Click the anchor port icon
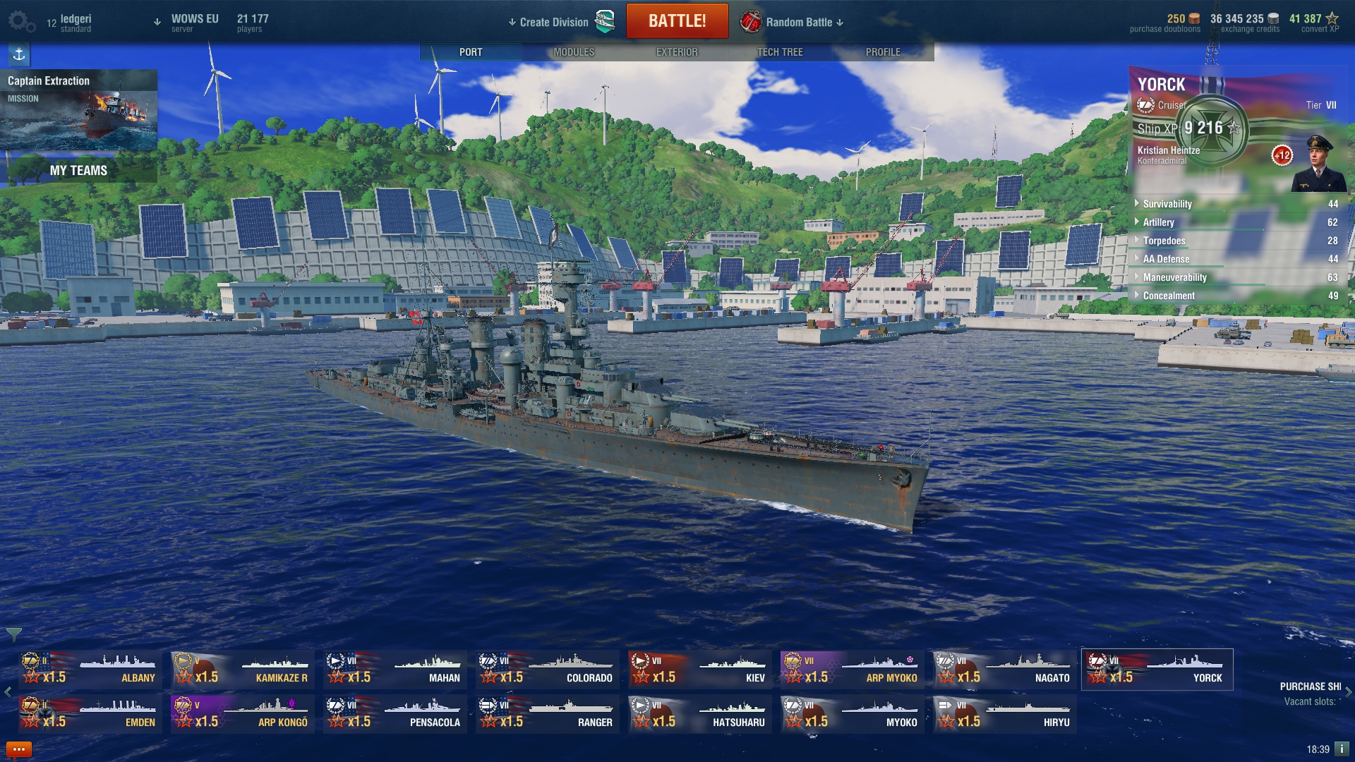 (x=19, y=54)
